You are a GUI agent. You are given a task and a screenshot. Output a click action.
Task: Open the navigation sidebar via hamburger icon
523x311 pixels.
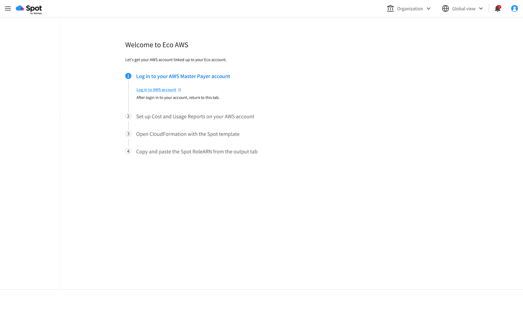8,8
